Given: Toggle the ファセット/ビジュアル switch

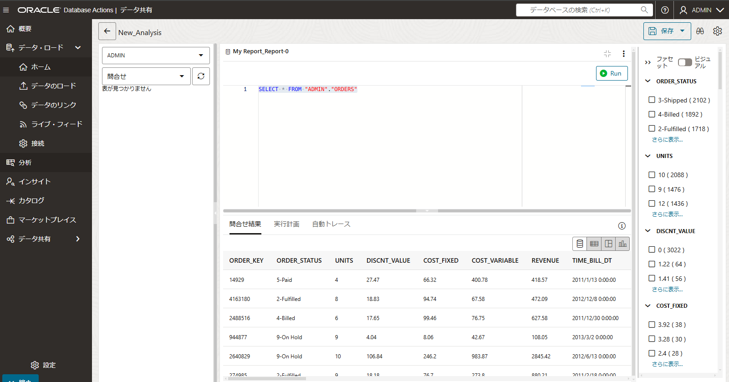Looking at the screenshot, I should click(x=684, y=62).
